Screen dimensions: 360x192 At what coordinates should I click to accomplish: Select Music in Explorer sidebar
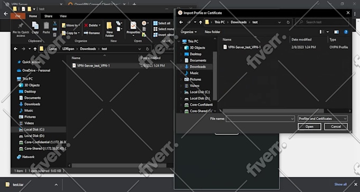pos(29,111)
